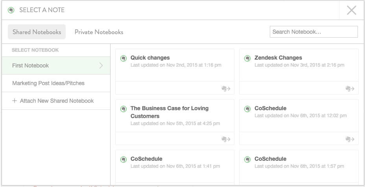Image resolution: width=365 pixels, height=187 pixels.
Task: Select First Notebook in the list
Action: pyautogui.click(x=56, y=65)
